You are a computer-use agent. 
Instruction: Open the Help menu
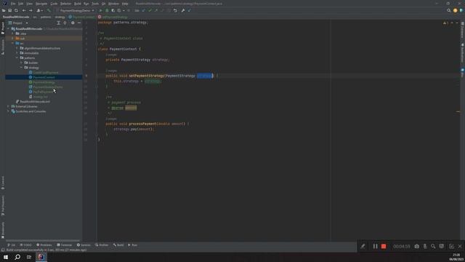[x=125, y=4]
